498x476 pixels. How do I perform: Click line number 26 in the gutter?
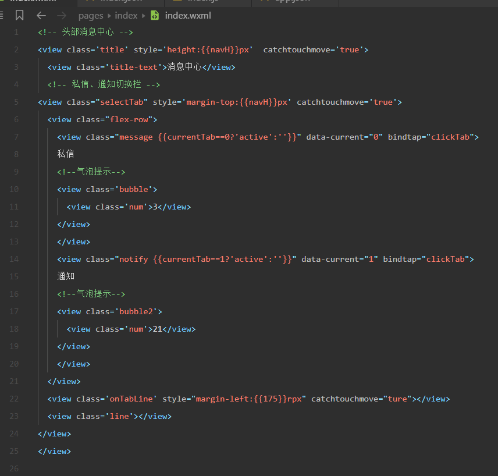pyautogui.click(x=14, y=468)
